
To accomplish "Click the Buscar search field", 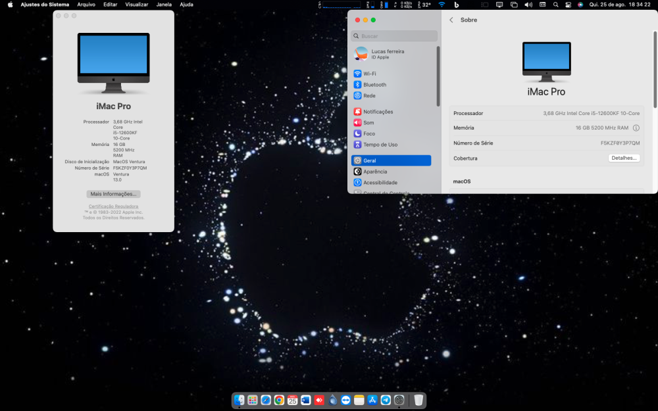I will [x=394, y=36].
